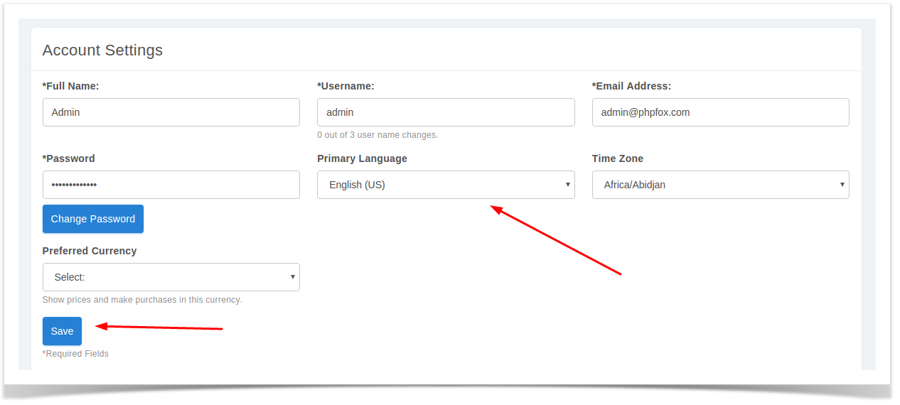Focus the Username text box containing admin
The height and width of the screenshot is (405, 900).
click(446, 112)
